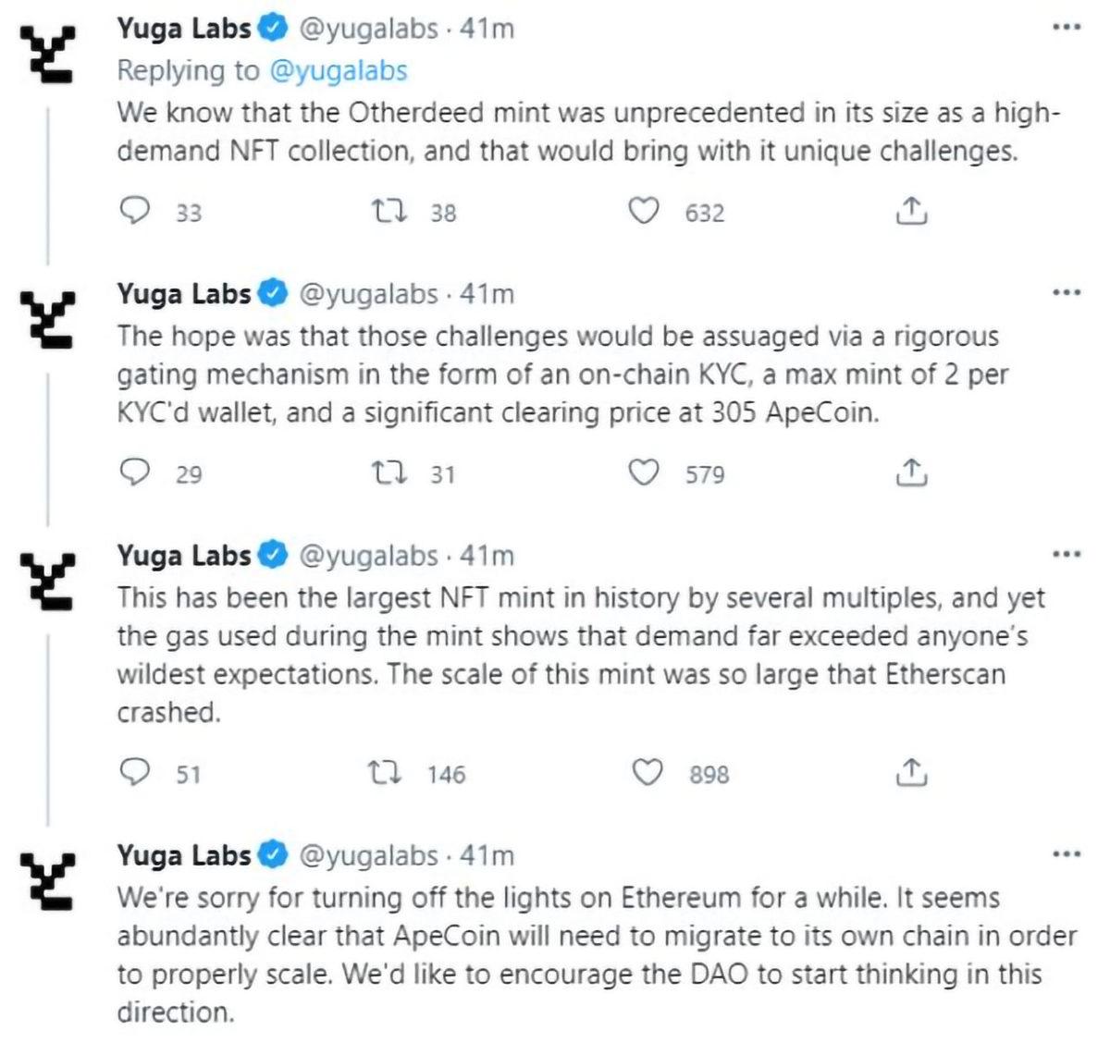
Task: Share the Etherscan crashed tweet
Action: (x=911, y=772)
